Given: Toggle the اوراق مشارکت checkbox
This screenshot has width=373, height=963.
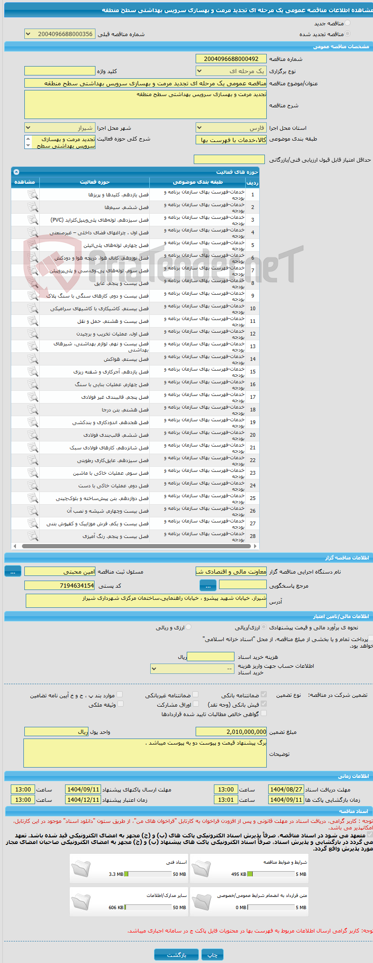Looking at the screenshot, I should (x=196, y=704).
